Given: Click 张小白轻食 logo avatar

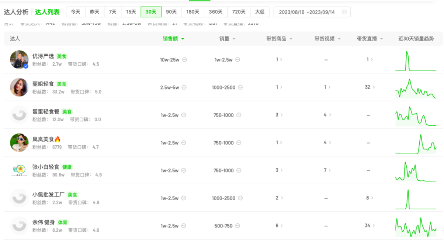Looking at the screenshot, I should point(19,170).
